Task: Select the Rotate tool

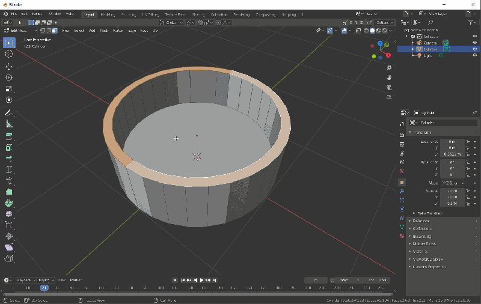Action: click(9, 78)
